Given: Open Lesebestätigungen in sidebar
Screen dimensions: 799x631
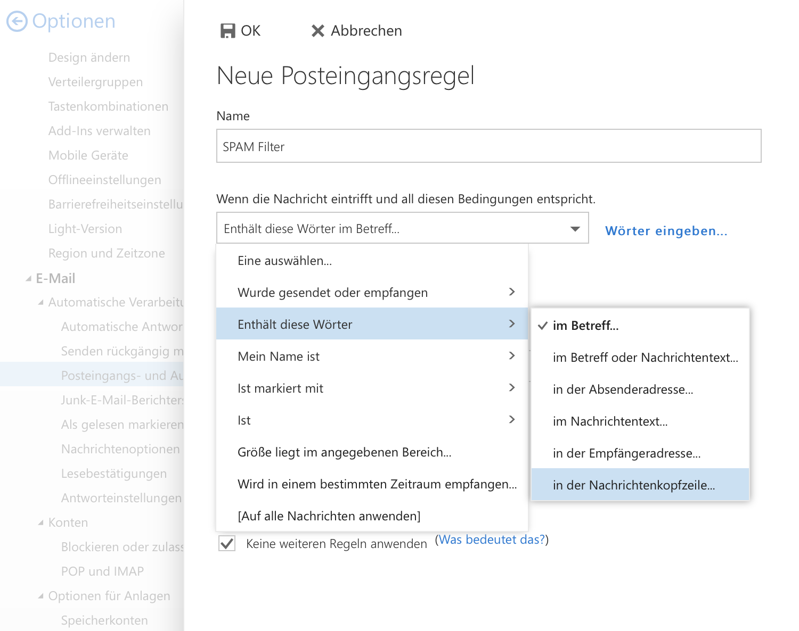Looking at the screenshot, I should pyautogui.click(x=114, y=474).
